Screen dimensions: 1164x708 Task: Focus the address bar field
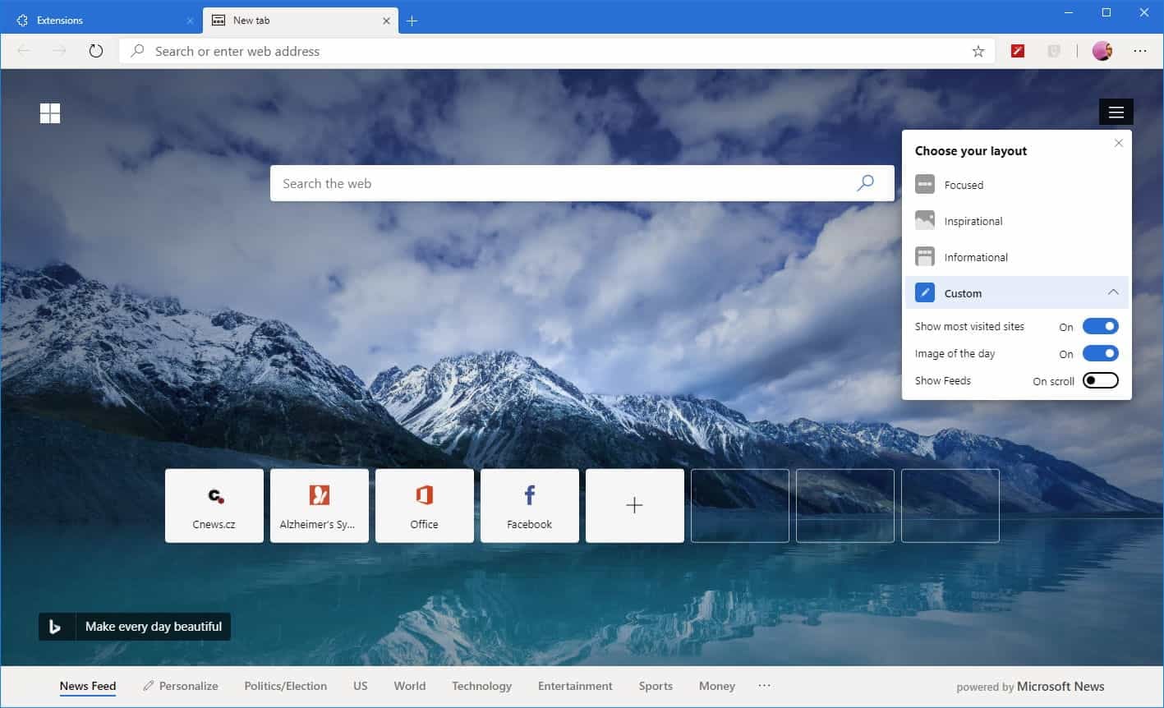pyautogui.click(x=557, y=51)
